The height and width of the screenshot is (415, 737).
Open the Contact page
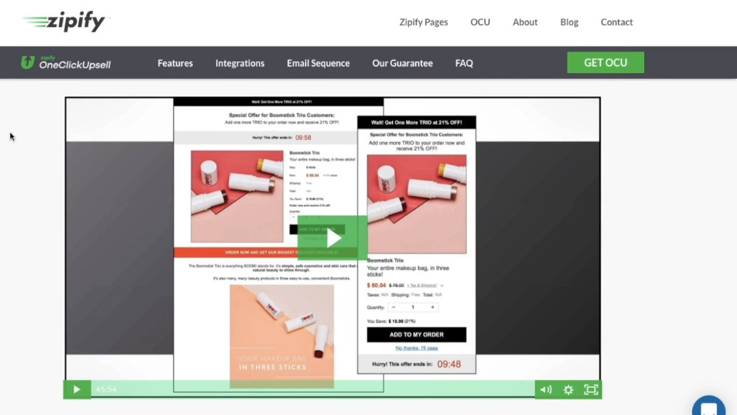pos(617,22)
